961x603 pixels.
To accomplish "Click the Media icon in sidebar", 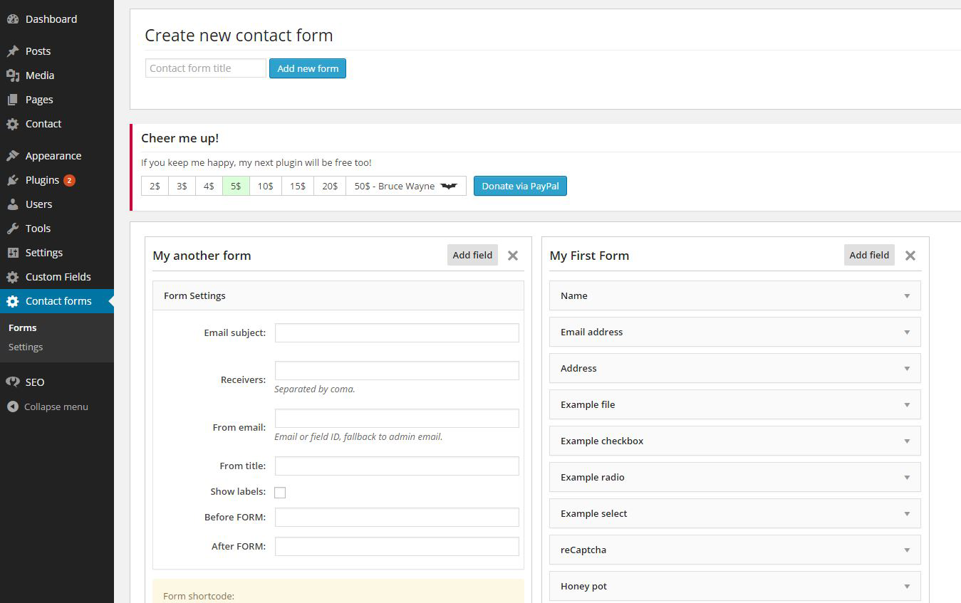I will coord(12,75).
